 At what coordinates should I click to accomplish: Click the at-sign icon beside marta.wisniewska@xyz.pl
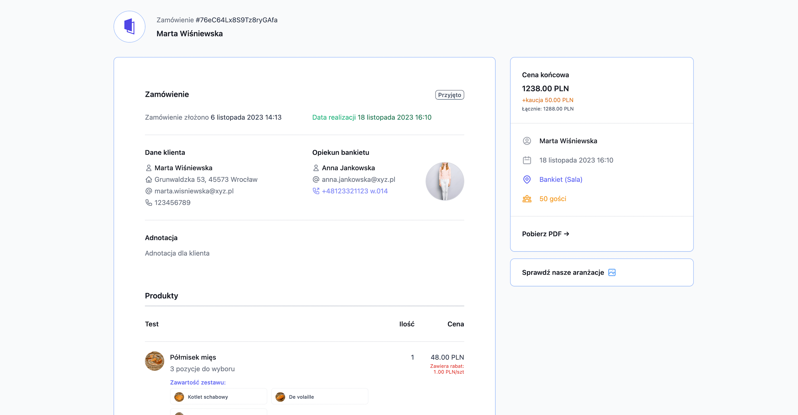click(149, 191)
